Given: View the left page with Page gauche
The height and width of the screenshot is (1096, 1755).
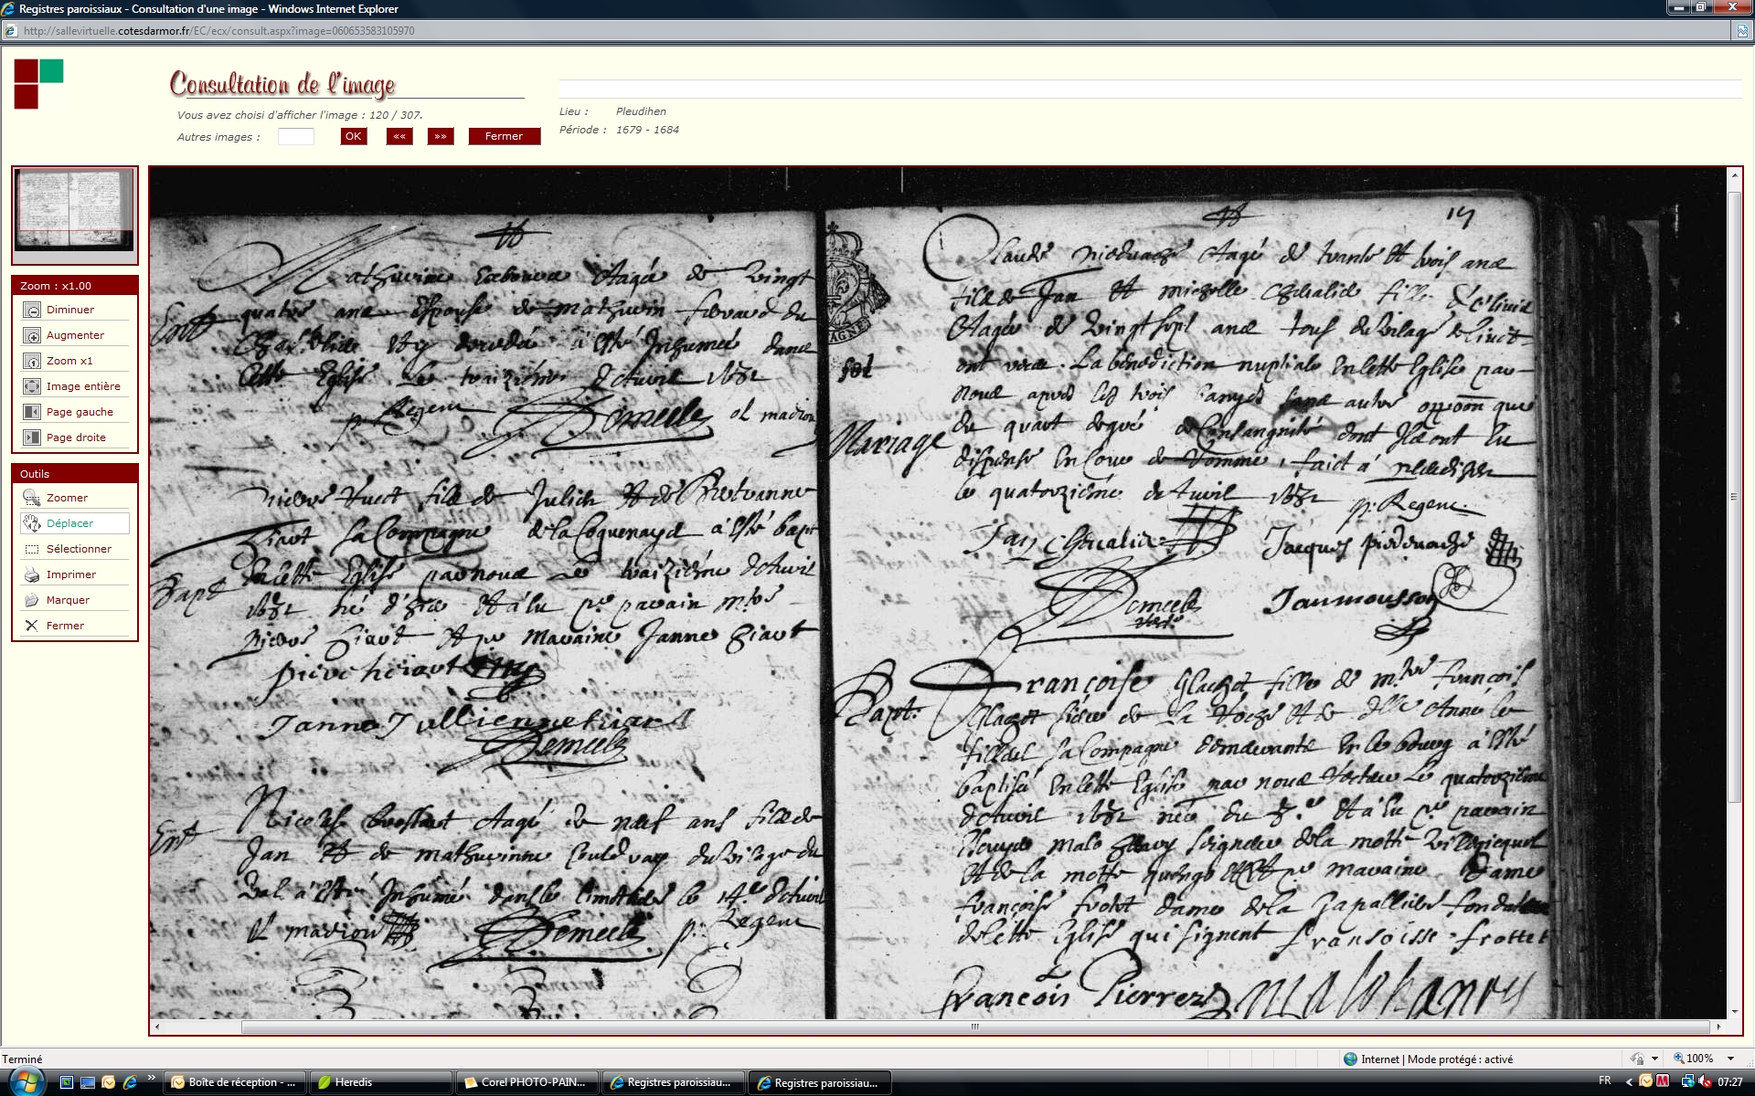Looking at the screenshot, I should point(32,413).
